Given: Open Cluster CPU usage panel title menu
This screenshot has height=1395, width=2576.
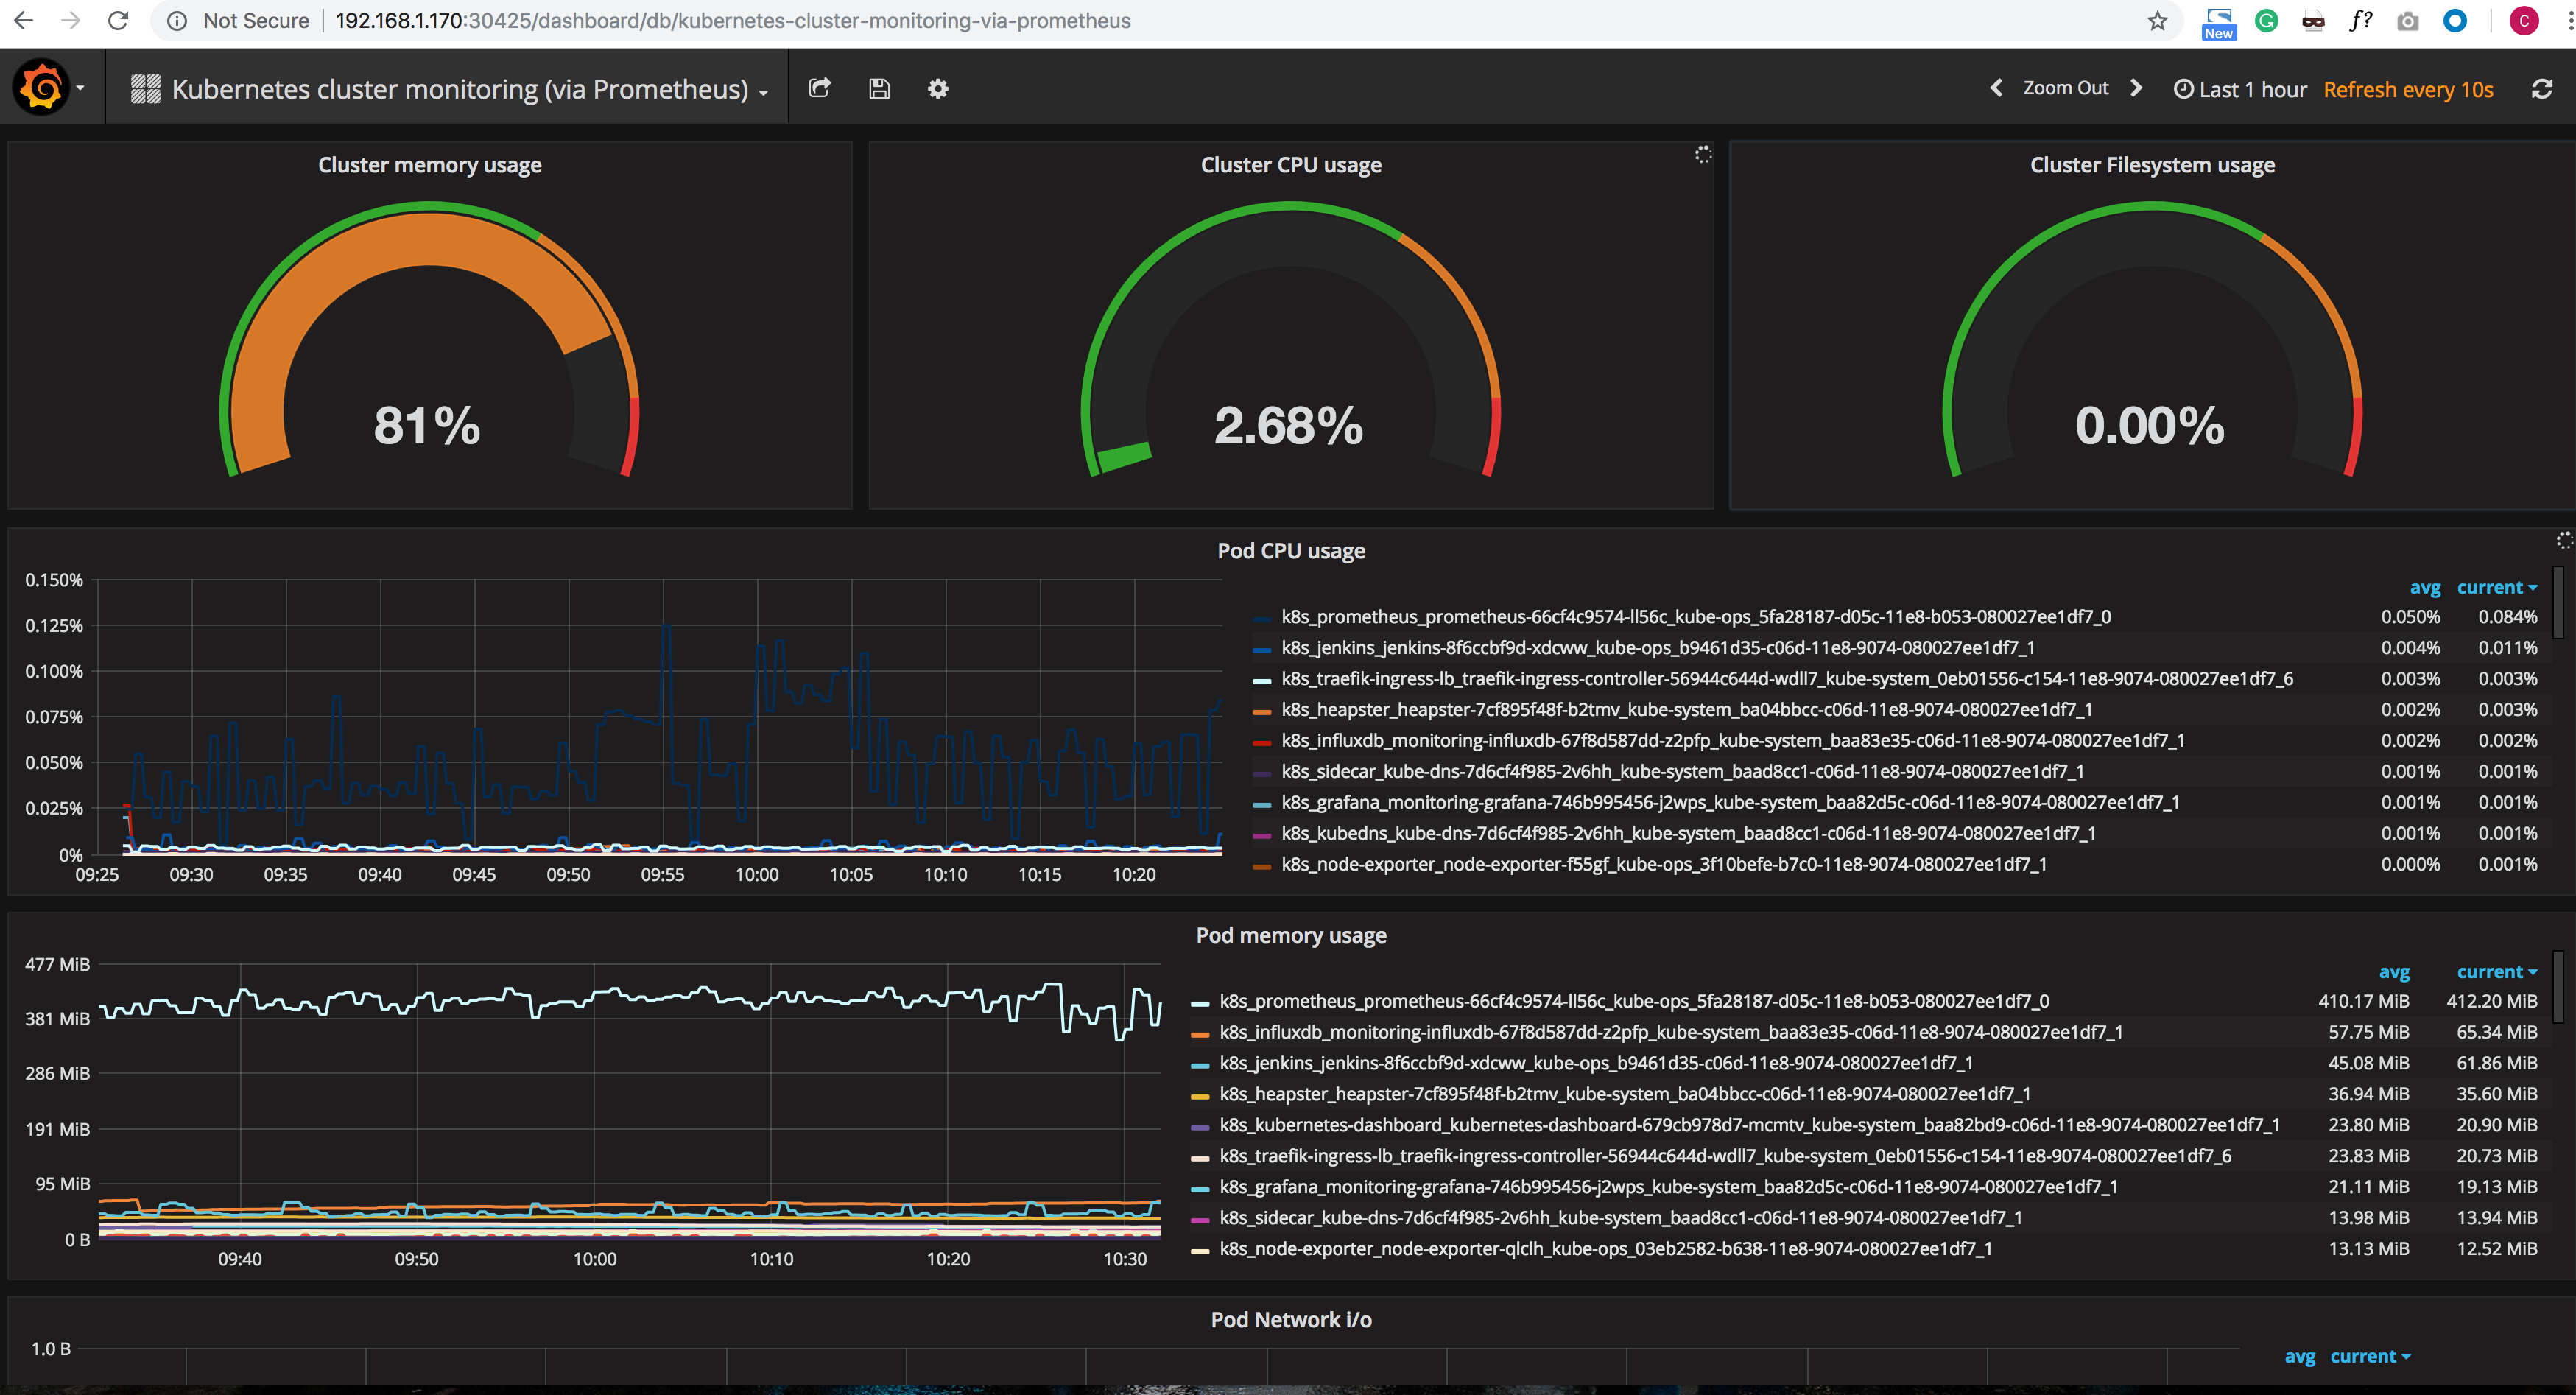Looking at the screenshot, I should [x=1291, y=165].
